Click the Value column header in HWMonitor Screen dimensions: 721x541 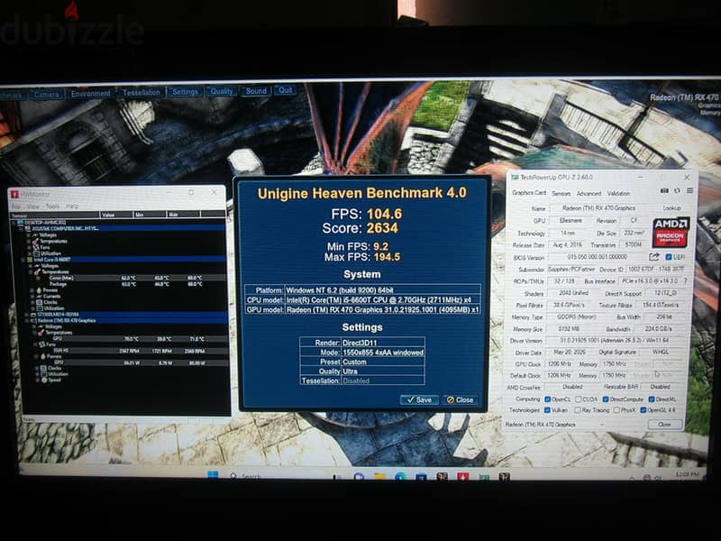pos(116,215)
